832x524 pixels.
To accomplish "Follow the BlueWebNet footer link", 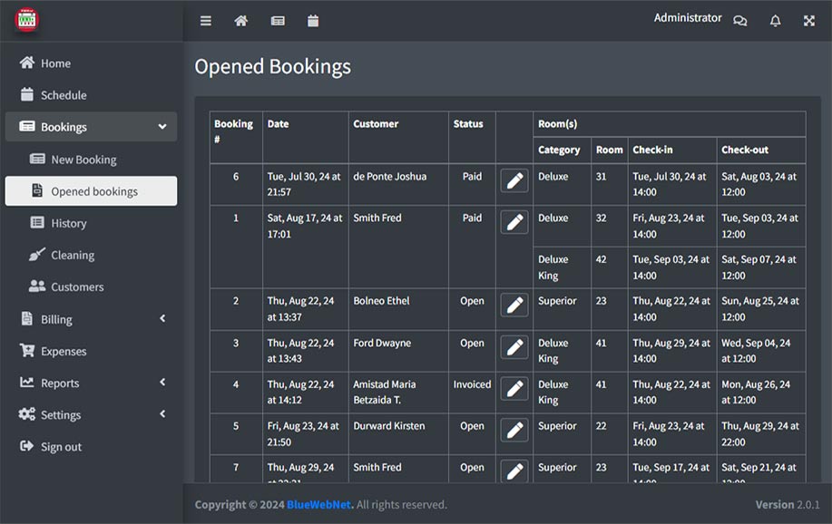I will [318, 504].
